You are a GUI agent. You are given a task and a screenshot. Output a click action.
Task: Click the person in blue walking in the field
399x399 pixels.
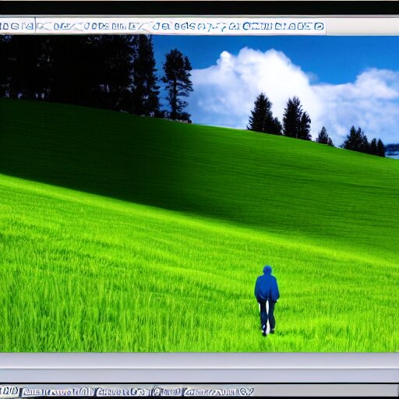coord(267,300)
